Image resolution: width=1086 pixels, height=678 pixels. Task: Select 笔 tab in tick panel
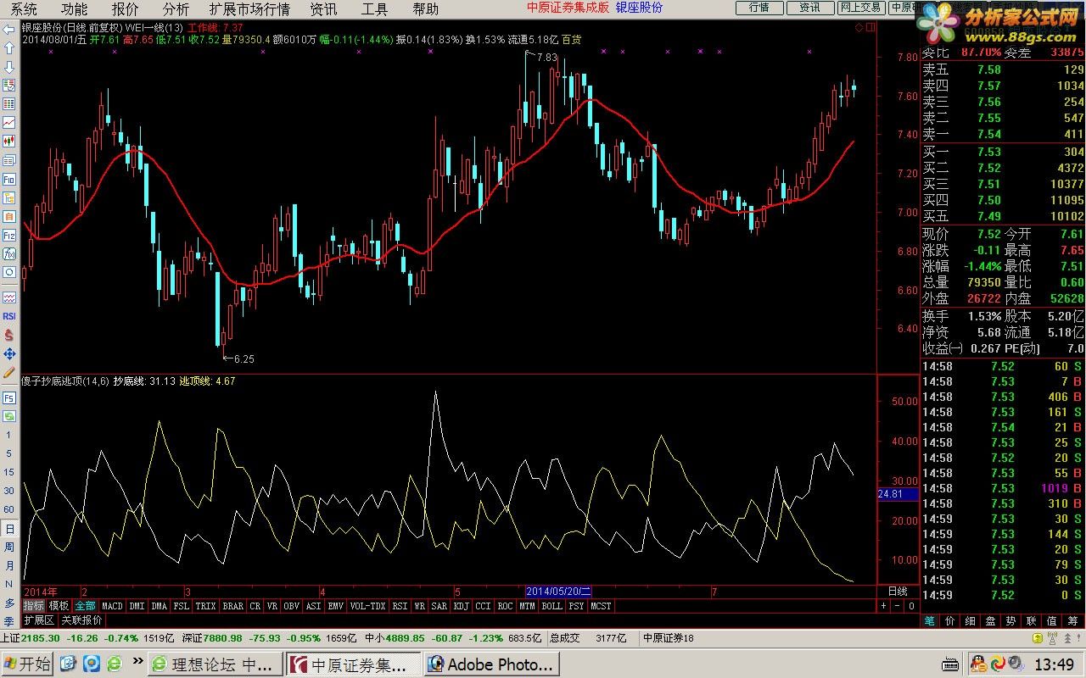(x=930, y=620)
